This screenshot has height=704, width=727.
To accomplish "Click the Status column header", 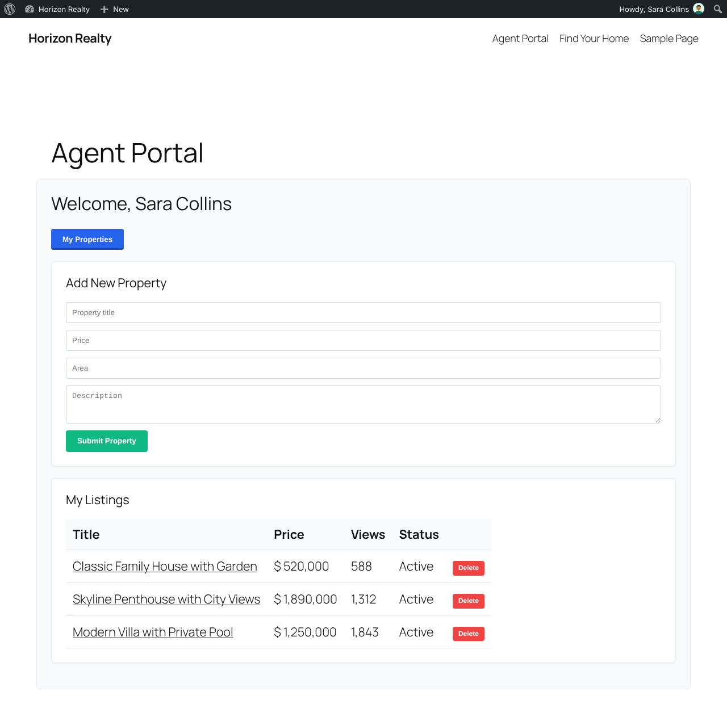I will 419,535.
